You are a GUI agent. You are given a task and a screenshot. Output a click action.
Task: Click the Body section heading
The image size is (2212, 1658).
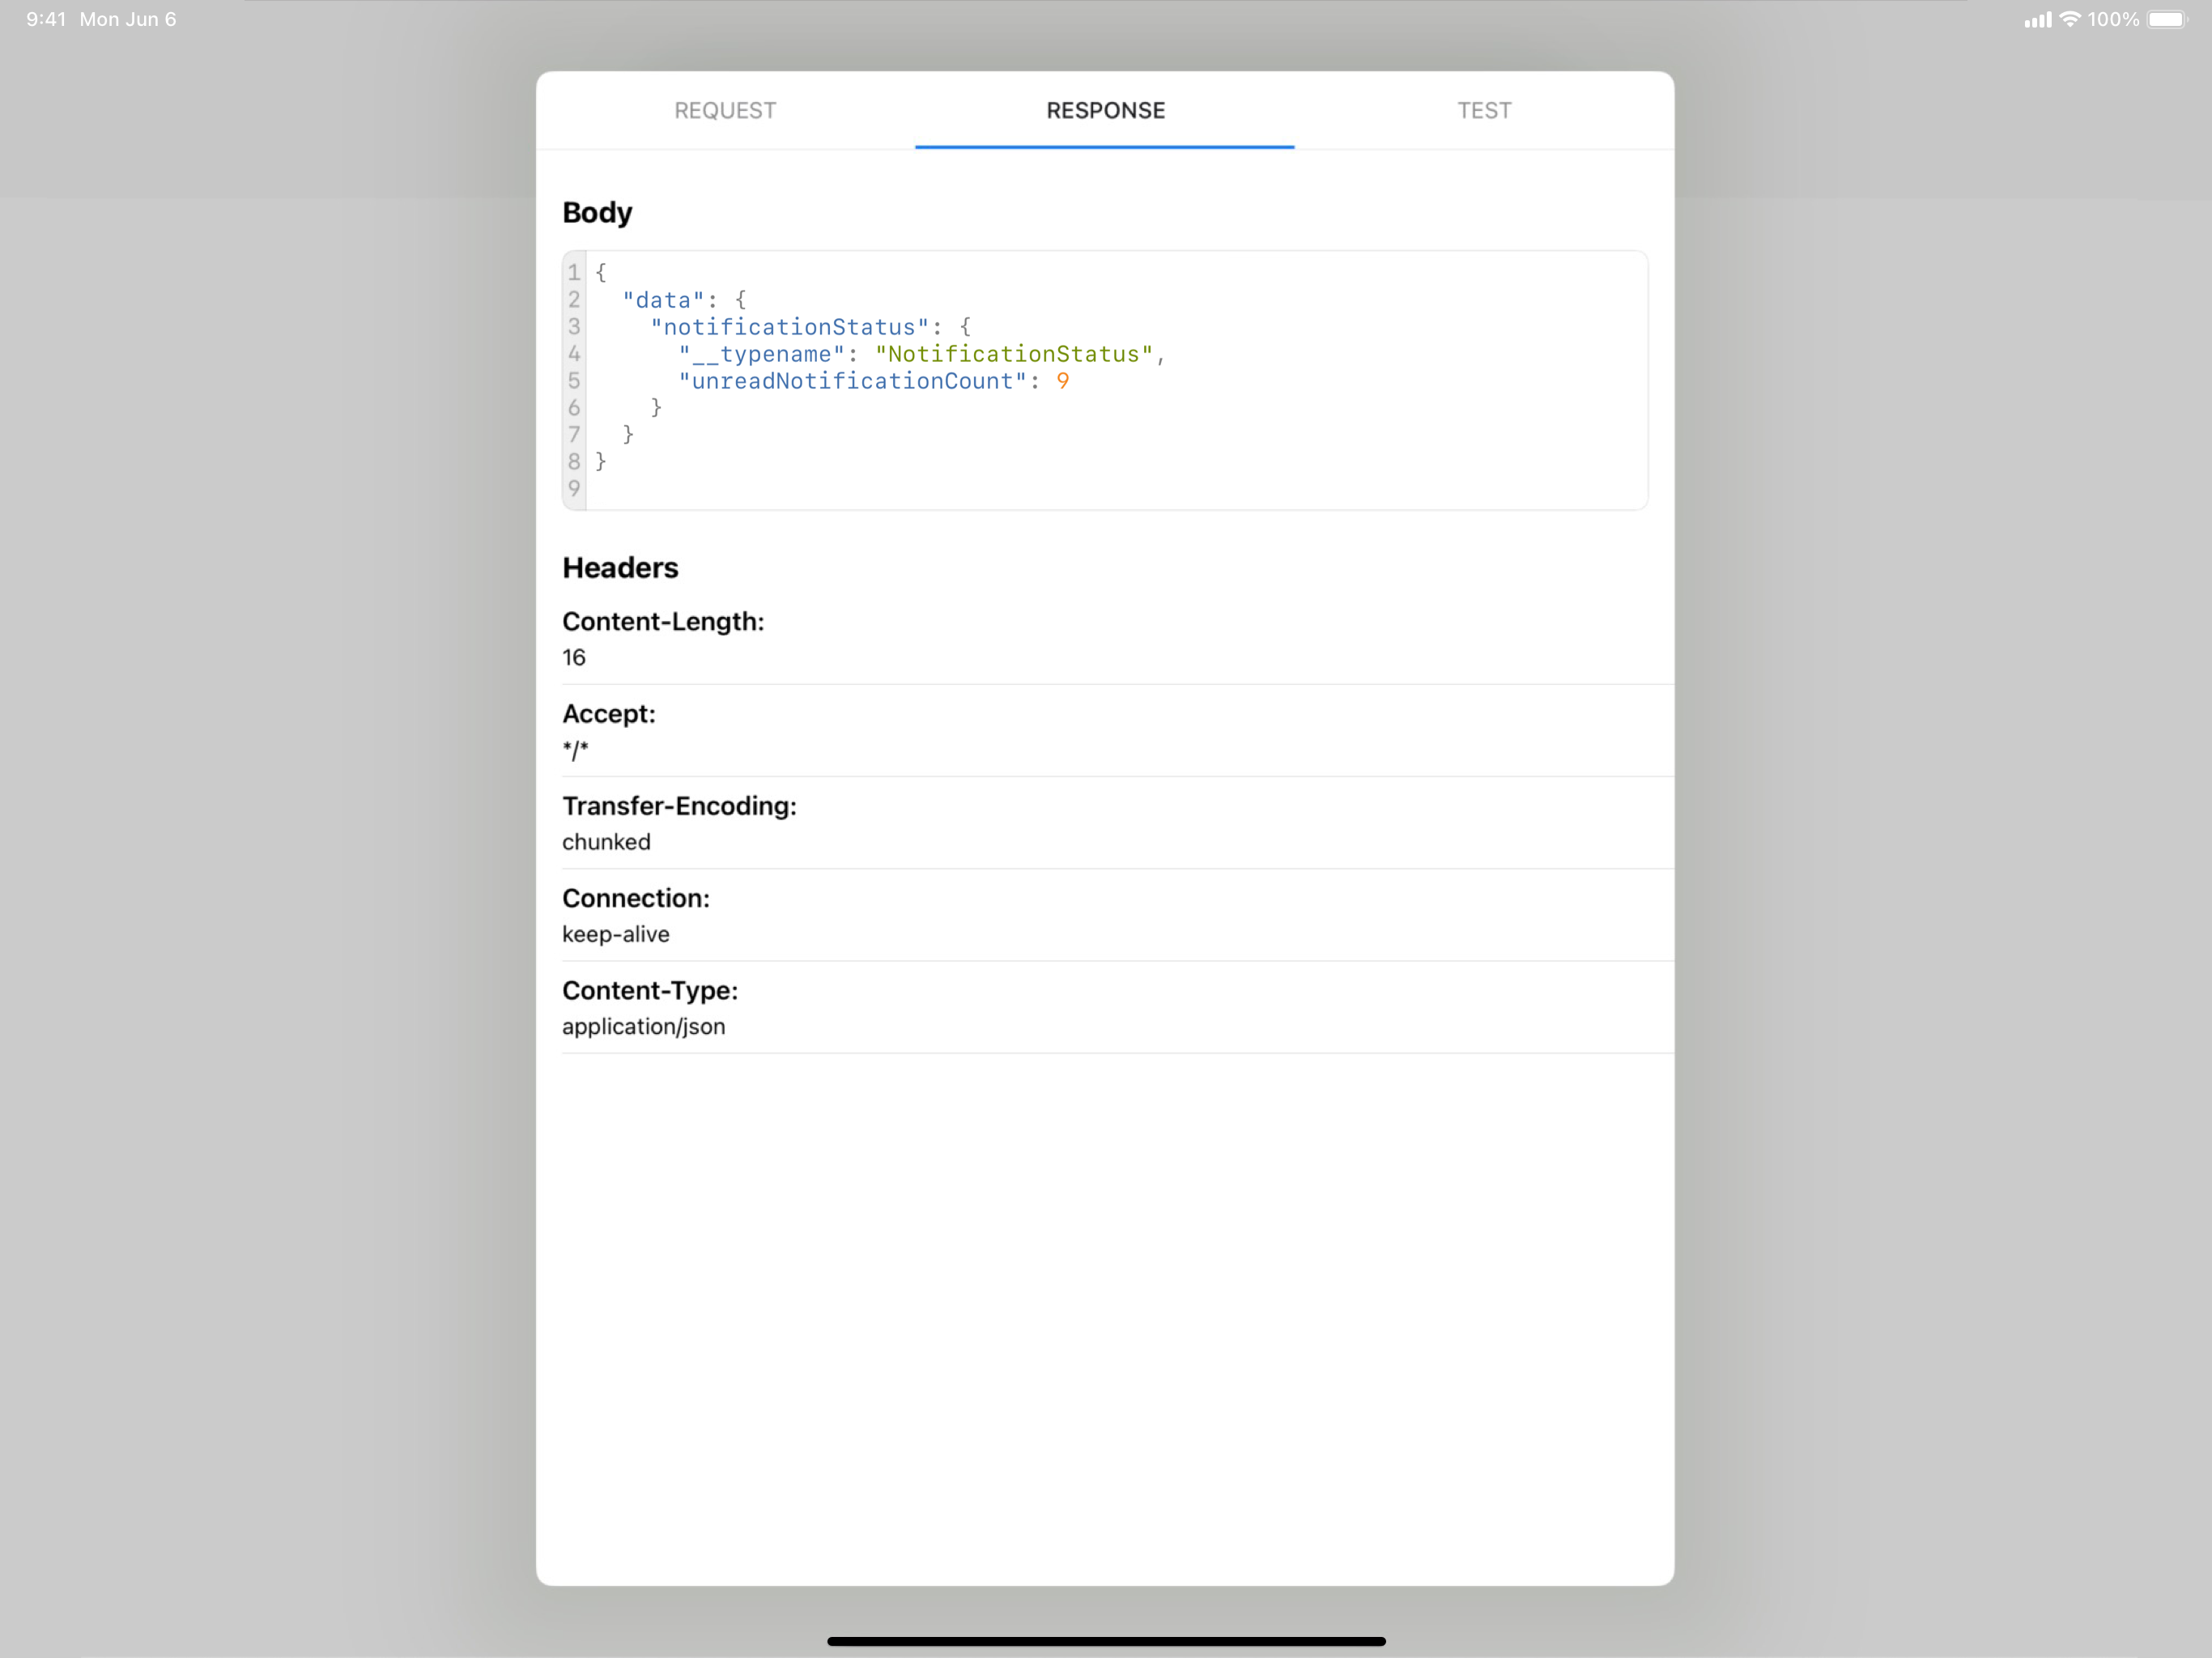597,212
